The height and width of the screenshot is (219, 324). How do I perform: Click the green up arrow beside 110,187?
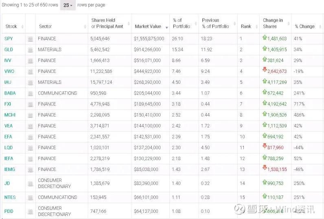pos(265,196)
